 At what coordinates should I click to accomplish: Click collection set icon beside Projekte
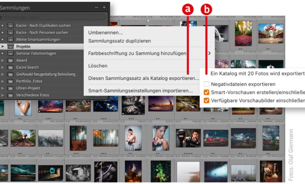tap(11, 46)
